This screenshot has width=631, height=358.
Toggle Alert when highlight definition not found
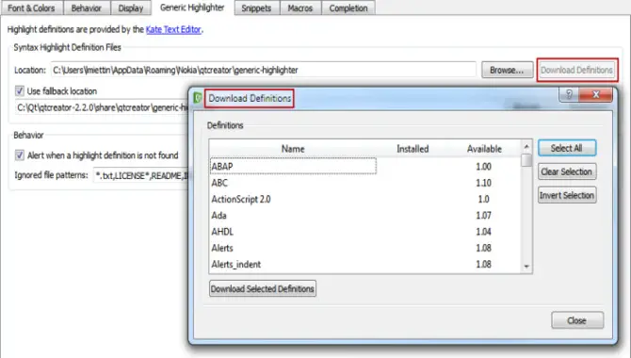click(20, 155)
